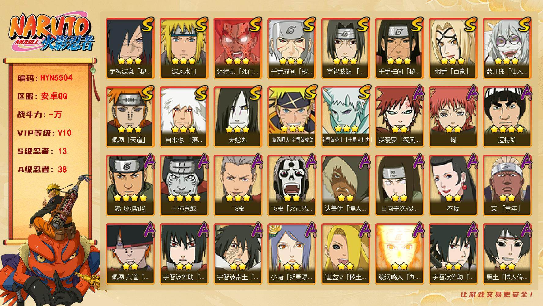Select the 艾「青年」 card
543x306 pixels.
tap(507, 185)
